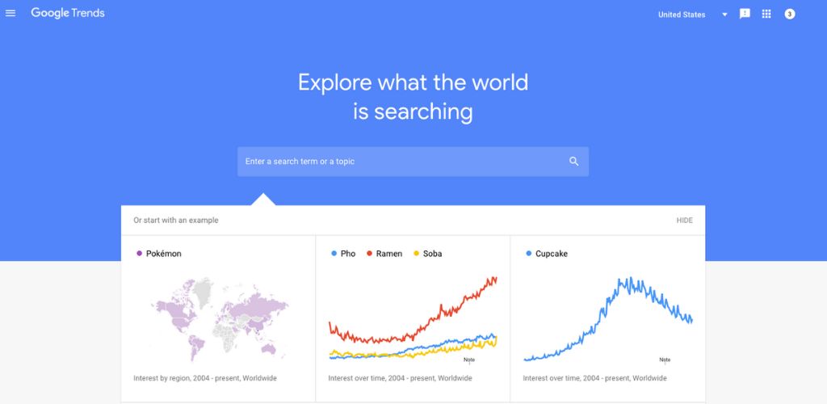Open the account notifications badge
The height and width of the screenshot is (404, 827).
click(790, 15)
